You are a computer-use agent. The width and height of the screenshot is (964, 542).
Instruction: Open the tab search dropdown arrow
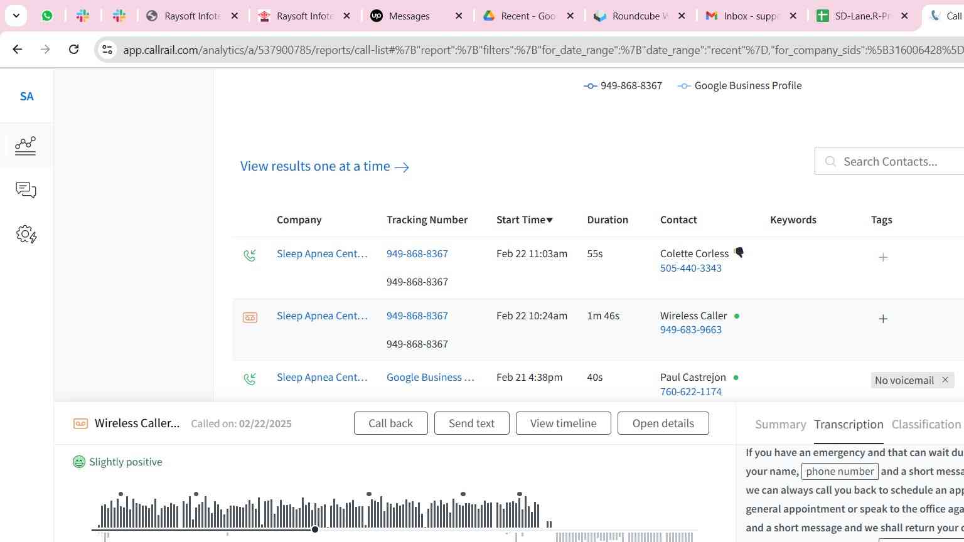[16, 16]
